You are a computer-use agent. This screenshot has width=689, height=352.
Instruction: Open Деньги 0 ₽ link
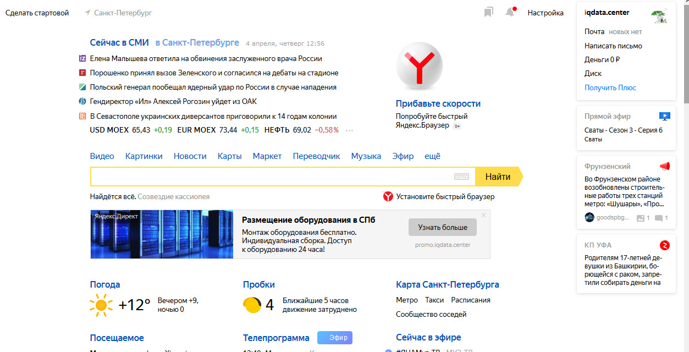602,59
